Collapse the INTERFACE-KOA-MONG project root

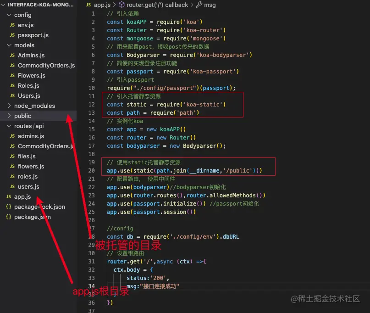click(3, 5)
